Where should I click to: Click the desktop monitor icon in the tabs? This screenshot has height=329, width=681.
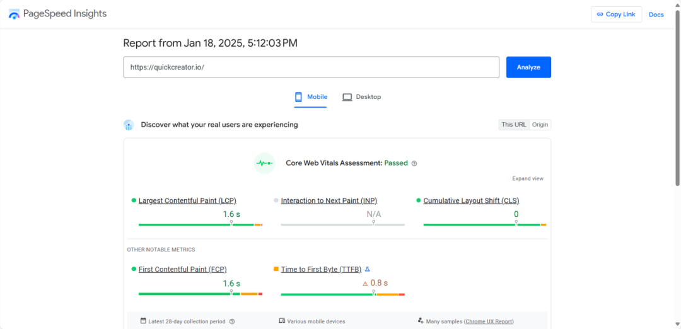(x=347, y=97)
